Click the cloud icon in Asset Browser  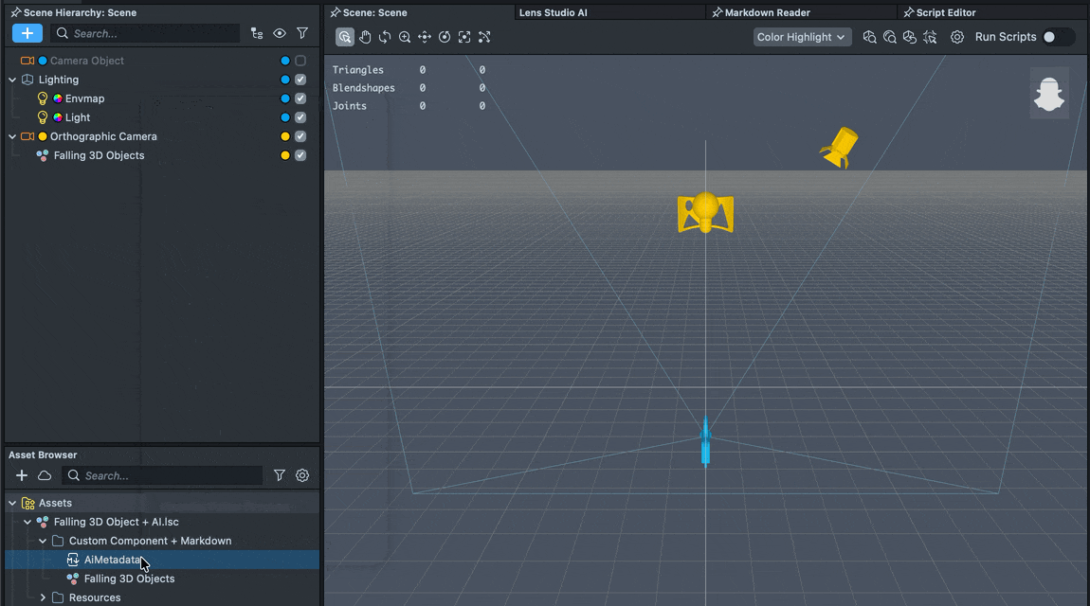tap(45, 475)
